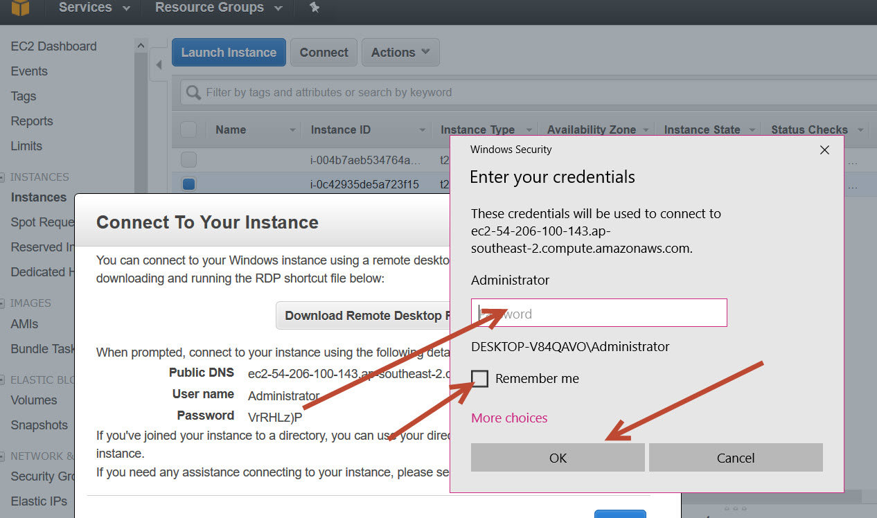Open the Services dropdown menu
Screen dimensions: 877x518
tap(94, 8)
